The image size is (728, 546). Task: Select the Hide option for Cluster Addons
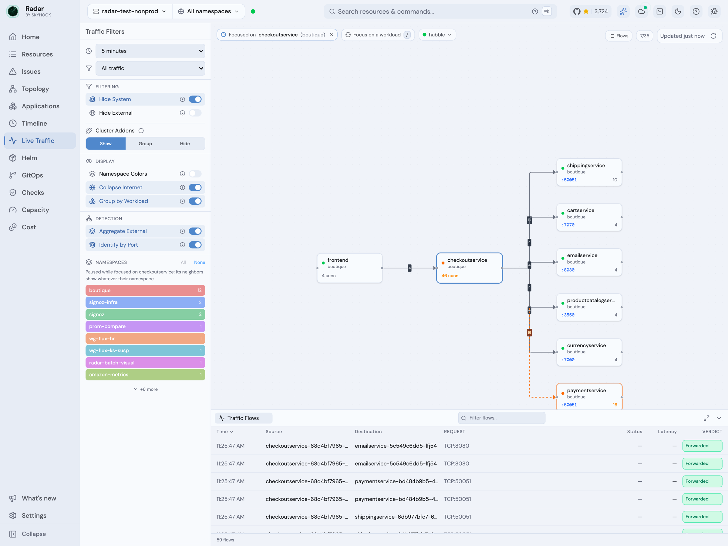click(x=185, y=143)
